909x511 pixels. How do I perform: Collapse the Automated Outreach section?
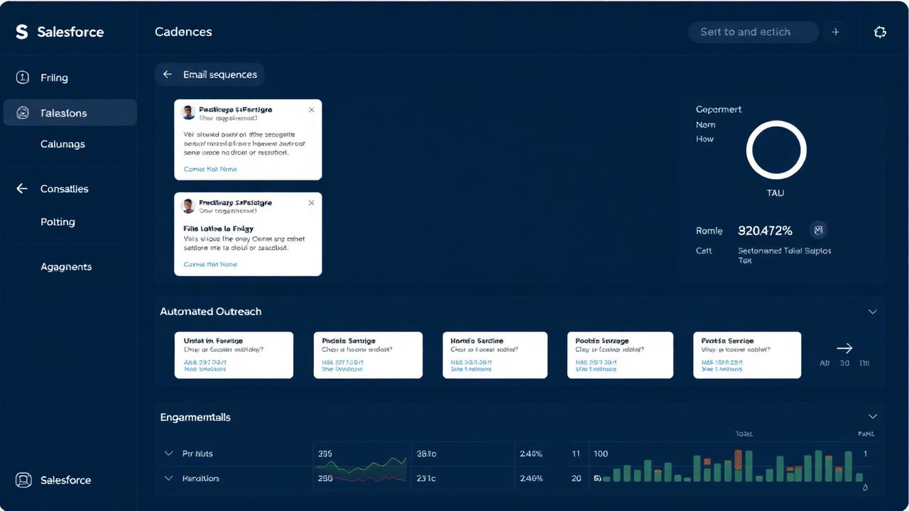[873, 311]
